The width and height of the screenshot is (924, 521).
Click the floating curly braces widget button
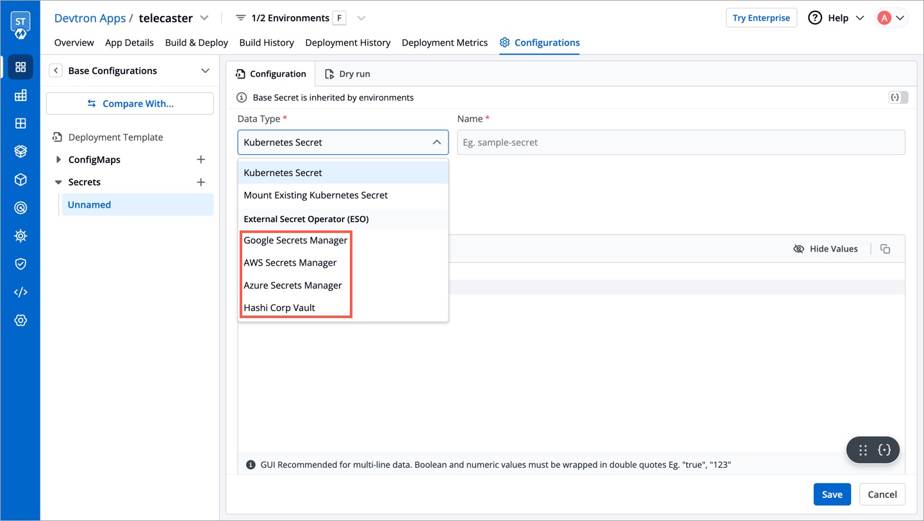[x=884, y=450]
